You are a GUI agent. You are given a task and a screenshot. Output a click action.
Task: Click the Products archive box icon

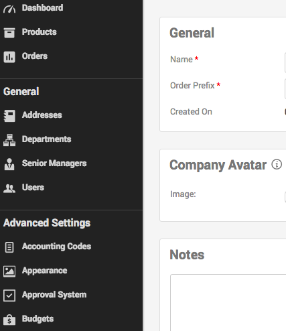tap(9, 33)
